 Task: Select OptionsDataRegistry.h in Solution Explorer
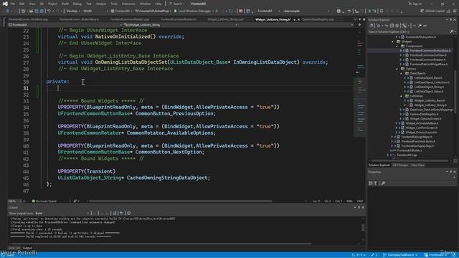pyautogui.click(x=424, y=114)
